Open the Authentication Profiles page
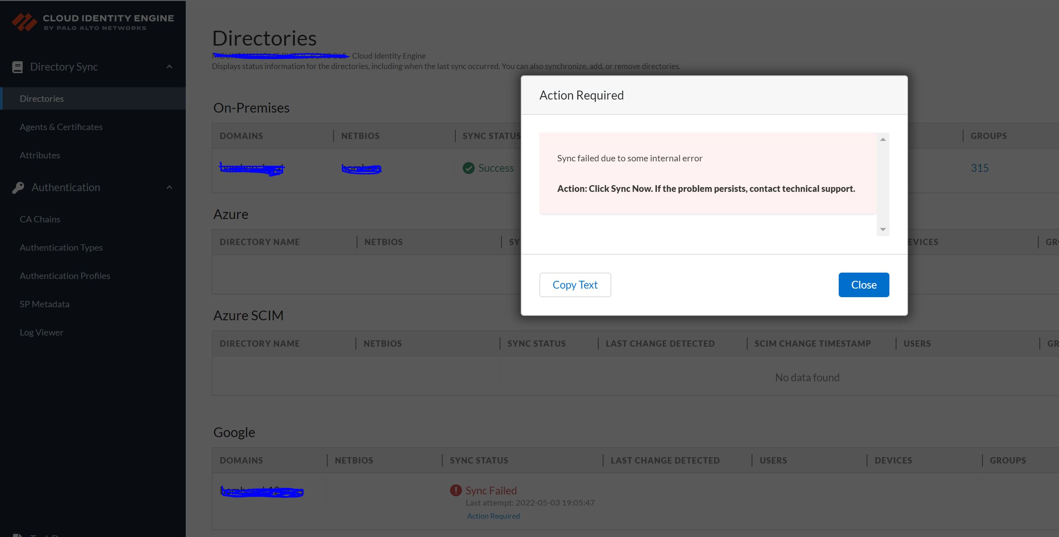Image resolution: width=1059 pixels, height=537 pixels. coord(65,276)
